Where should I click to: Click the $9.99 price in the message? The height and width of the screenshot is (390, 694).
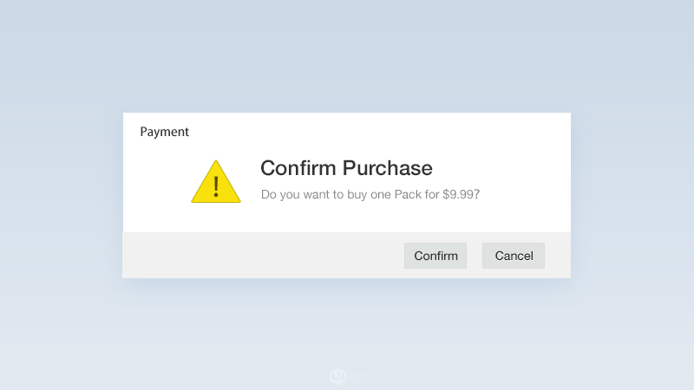coord(457,195)
